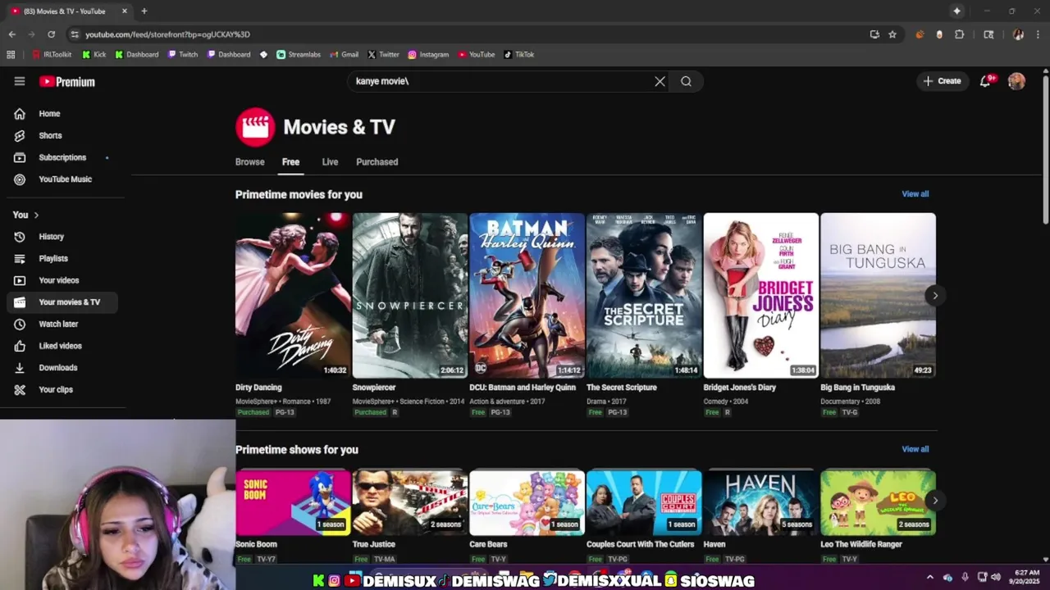Click the YouTube Premium logo
Screen dimensions: 1050x590
[67, 81]
